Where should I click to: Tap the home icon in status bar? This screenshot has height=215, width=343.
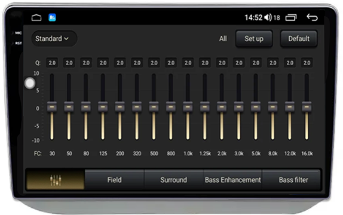pyautogui.click(x=36, y=18)
